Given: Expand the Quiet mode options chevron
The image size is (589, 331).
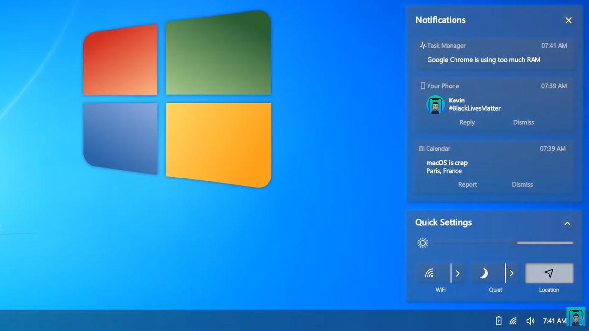Looking at the screenshot, I should point(512,273).
